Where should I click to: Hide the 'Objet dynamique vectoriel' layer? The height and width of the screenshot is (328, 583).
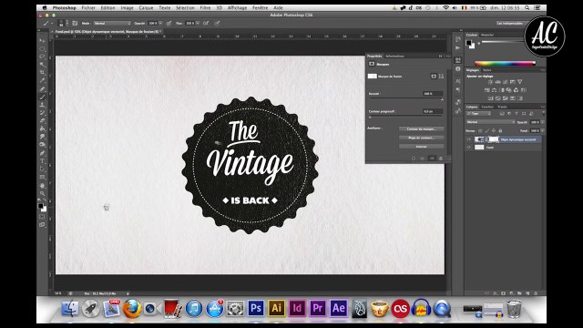(x=468, y=139)
